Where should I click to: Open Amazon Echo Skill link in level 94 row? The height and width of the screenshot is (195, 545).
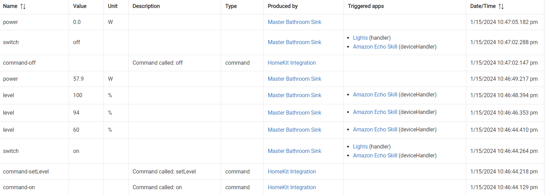(375, 112)
